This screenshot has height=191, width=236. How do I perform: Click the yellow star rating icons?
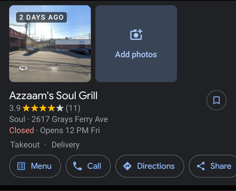[43, 108]
